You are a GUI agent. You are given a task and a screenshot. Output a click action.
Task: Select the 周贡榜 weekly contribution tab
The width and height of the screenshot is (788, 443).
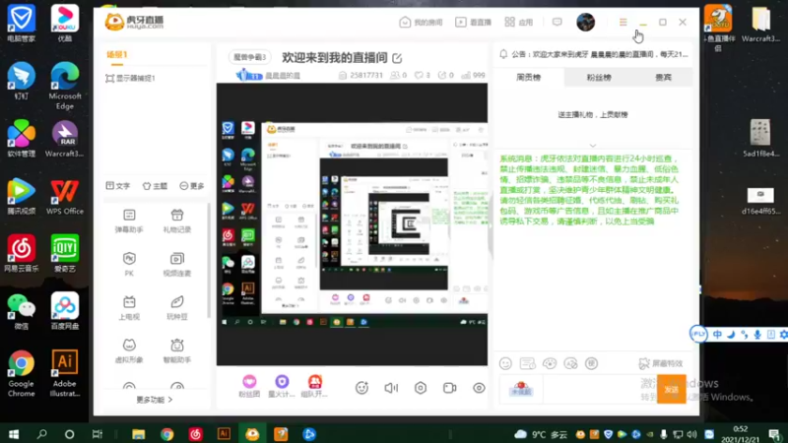coord(529,78)
